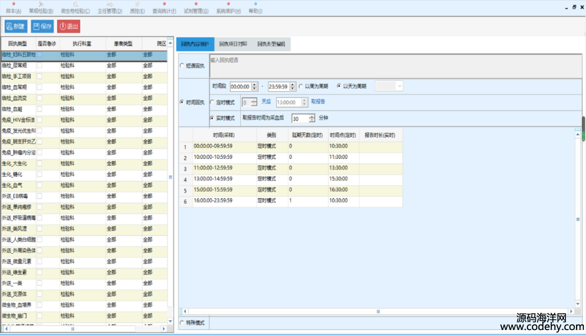The height and width of the screenshot is (335, 586).
Task: Click time range cell 16:00:00-23:59:59
Action: [x=224, y=201]
